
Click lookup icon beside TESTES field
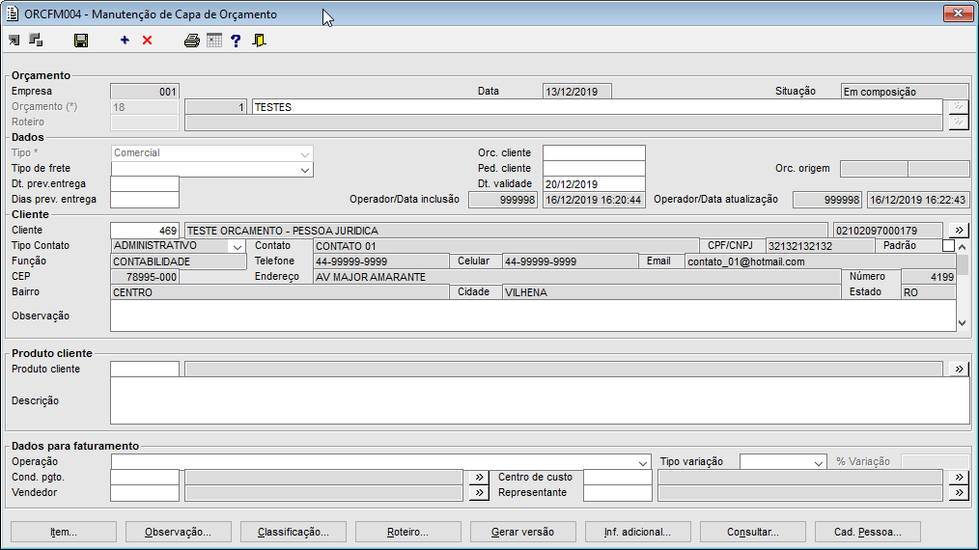959,107
